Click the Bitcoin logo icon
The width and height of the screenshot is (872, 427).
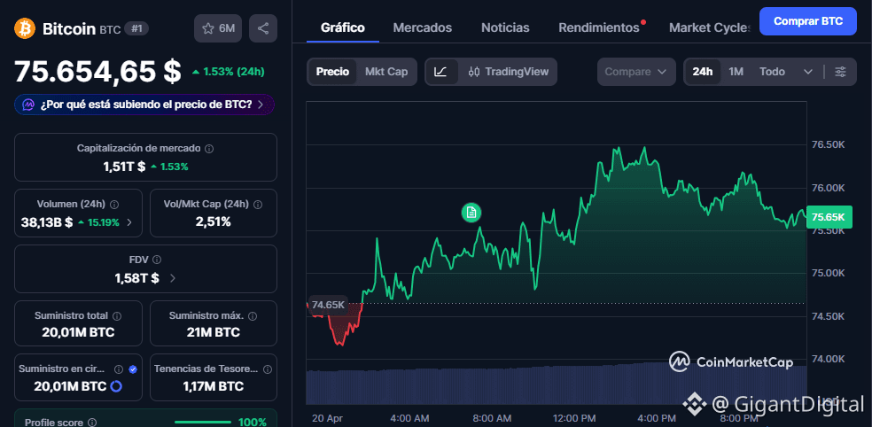point(25,28)
